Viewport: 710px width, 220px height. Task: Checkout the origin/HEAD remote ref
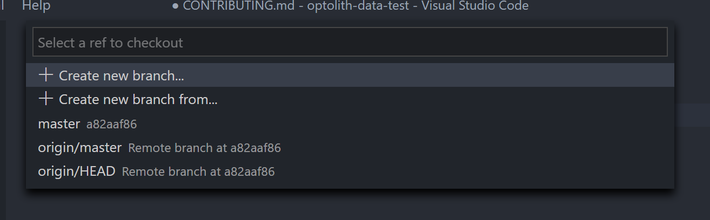click(x=350, y=171)
